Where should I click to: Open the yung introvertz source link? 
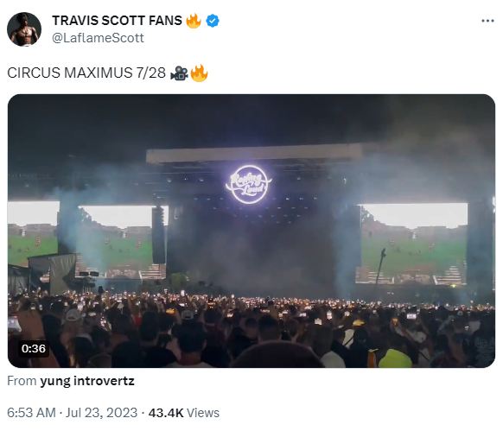(x=87, y=381)
